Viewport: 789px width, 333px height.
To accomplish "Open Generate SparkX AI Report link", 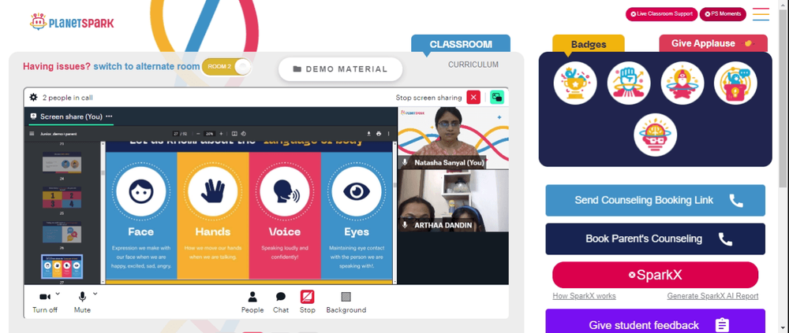I will (x=712, y=296).
